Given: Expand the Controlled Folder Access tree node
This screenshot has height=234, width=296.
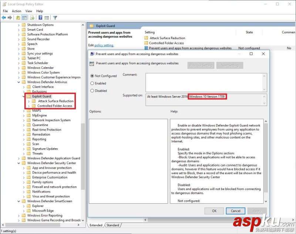Looking at the screenshot, I should (x=29, y=106).
